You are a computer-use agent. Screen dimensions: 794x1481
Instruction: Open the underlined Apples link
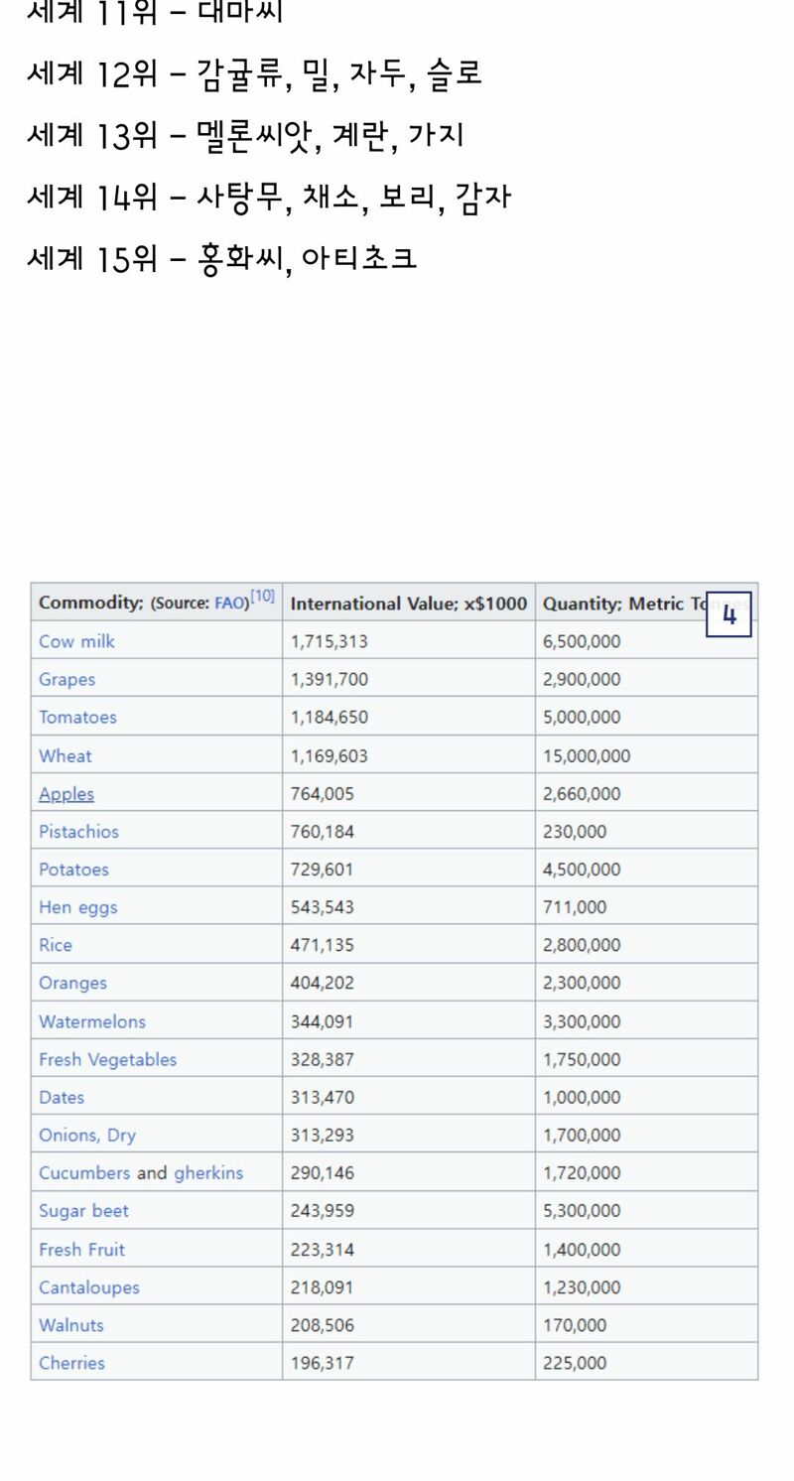click(66, 793)
